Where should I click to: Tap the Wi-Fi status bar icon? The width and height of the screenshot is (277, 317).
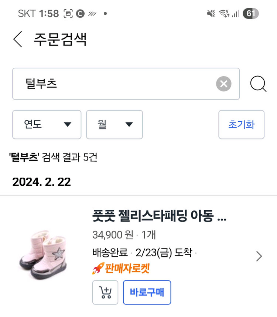click(x=223, y=14)
